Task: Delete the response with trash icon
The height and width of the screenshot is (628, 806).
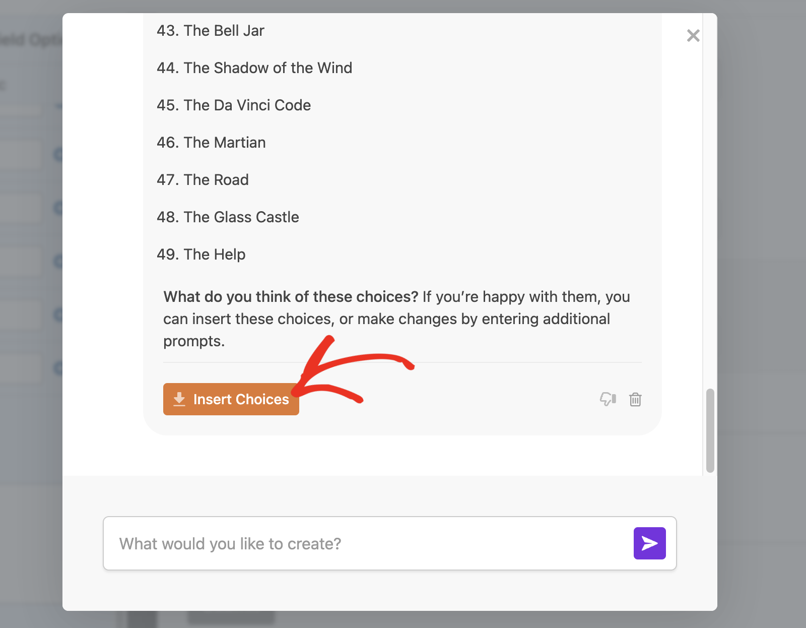Action: pos(635,399)
